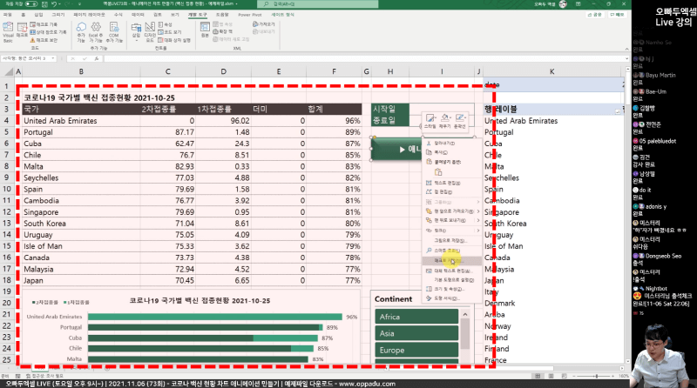Click the Select All corner triangle
Screen dimensions: 697x388
click(9, 71)
